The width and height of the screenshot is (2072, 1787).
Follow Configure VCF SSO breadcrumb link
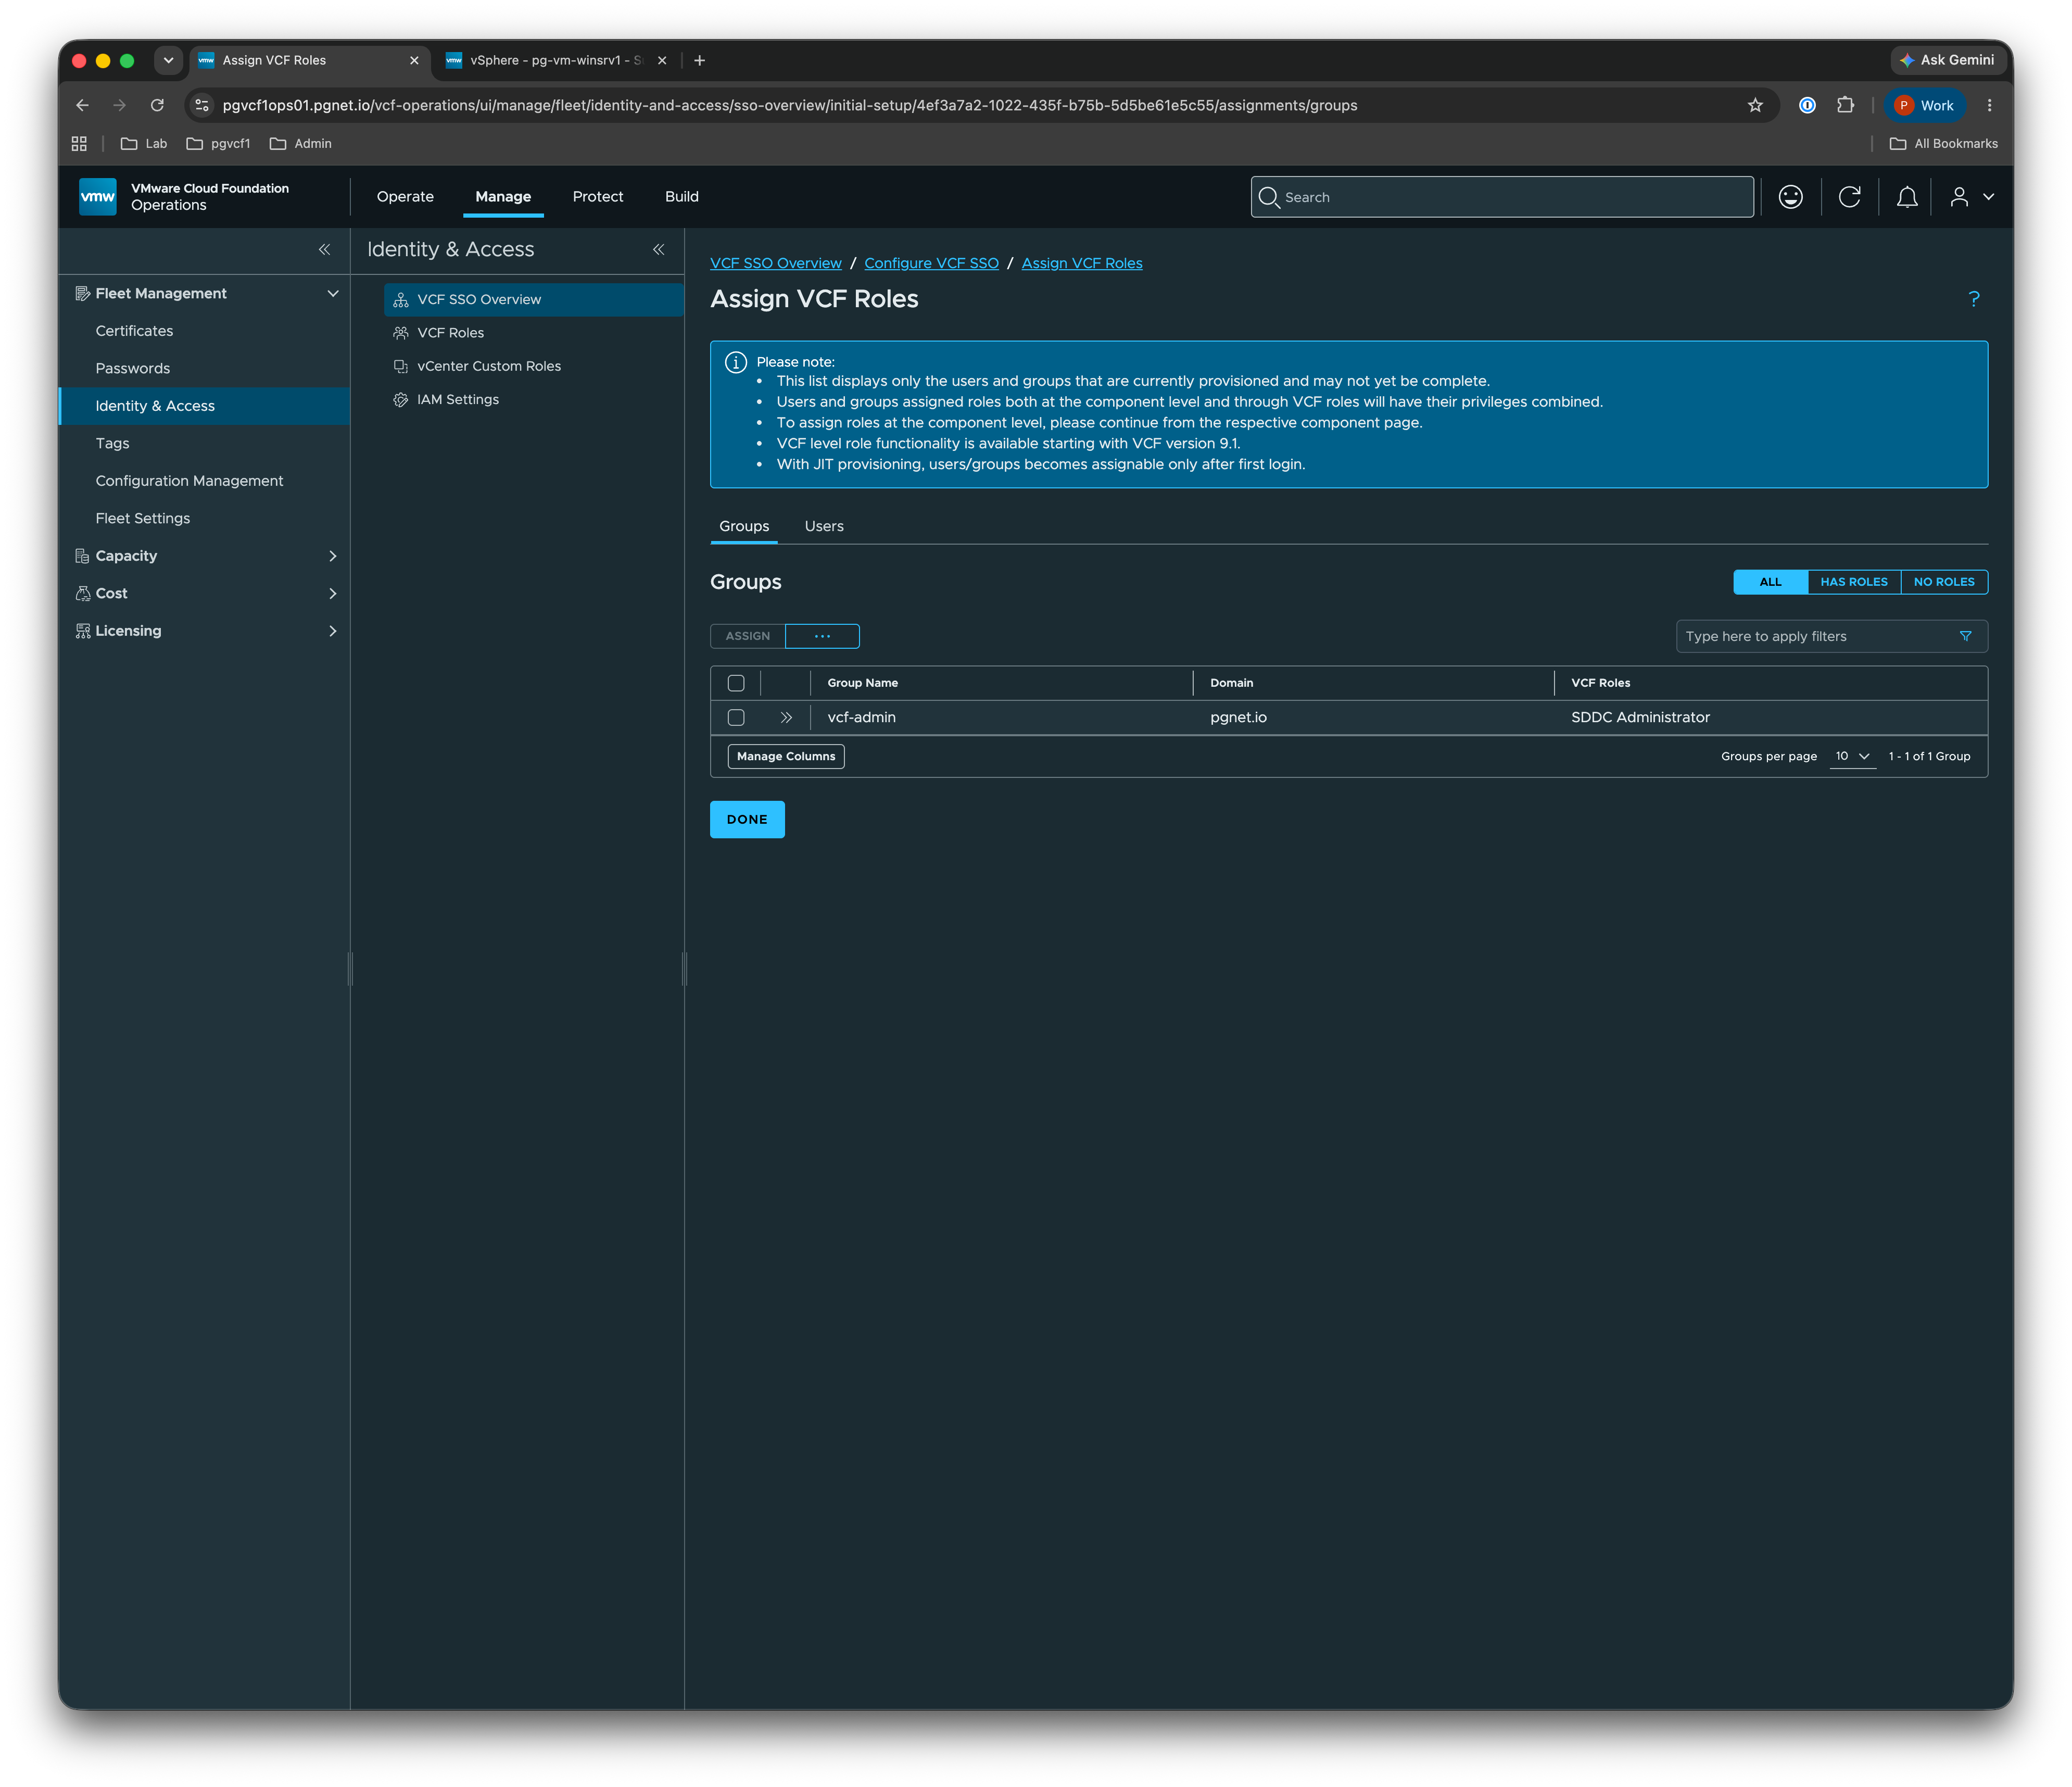(x=931, y=263)
